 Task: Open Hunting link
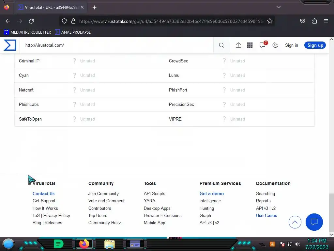tap(206, 208)
